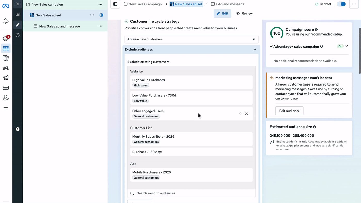Select the pencil edit icon in dark sidebar
Image resolution: width=361 pixels, height=203 pixels.
[x=18, y=25]
